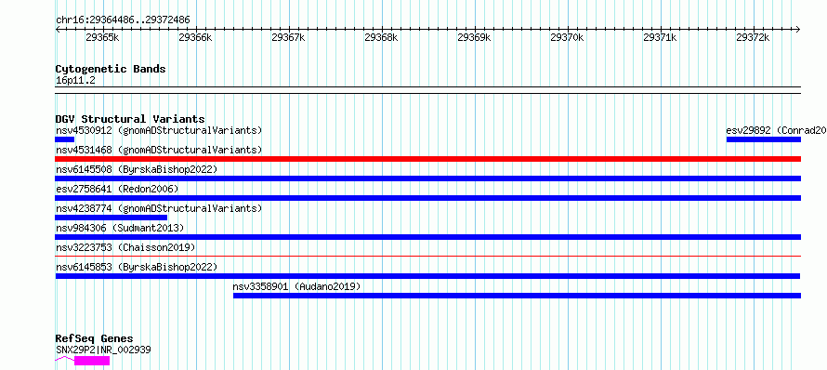The image size is (827, 370).
Task: Click the 29370k ruler tick label
Action: tap(567, 37)
